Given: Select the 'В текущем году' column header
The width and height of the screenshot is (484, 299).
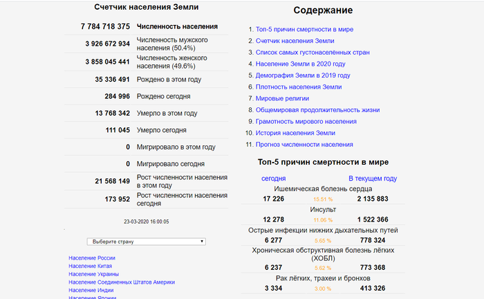Looking at the screenshot, I should (373, 179).
